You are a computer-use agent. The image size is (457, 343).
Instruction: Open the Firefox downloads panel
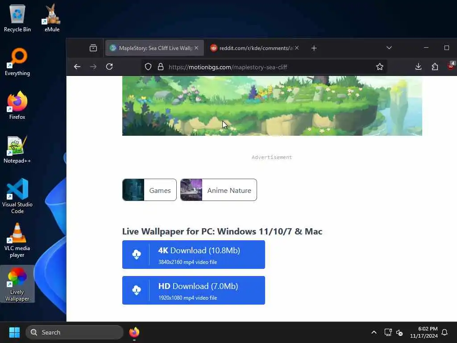[x=418, y=67]
